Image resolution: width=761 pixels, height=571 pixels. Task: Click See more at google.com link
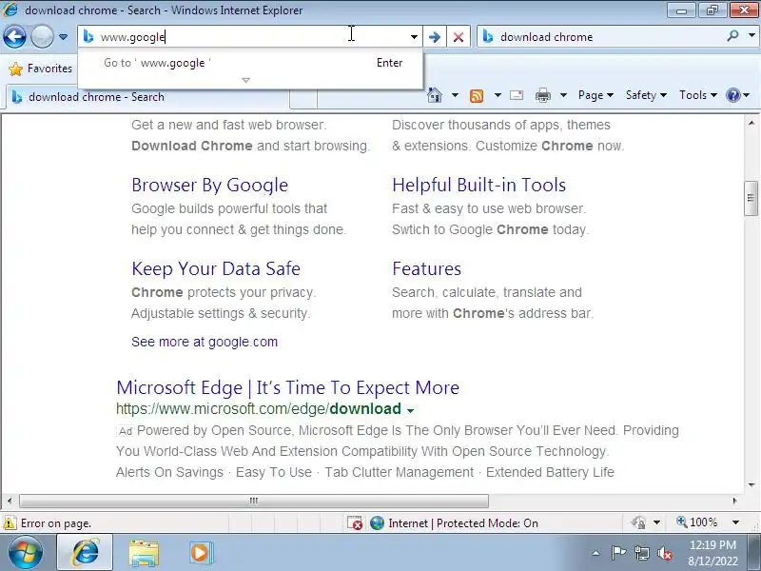pos(205,342)
